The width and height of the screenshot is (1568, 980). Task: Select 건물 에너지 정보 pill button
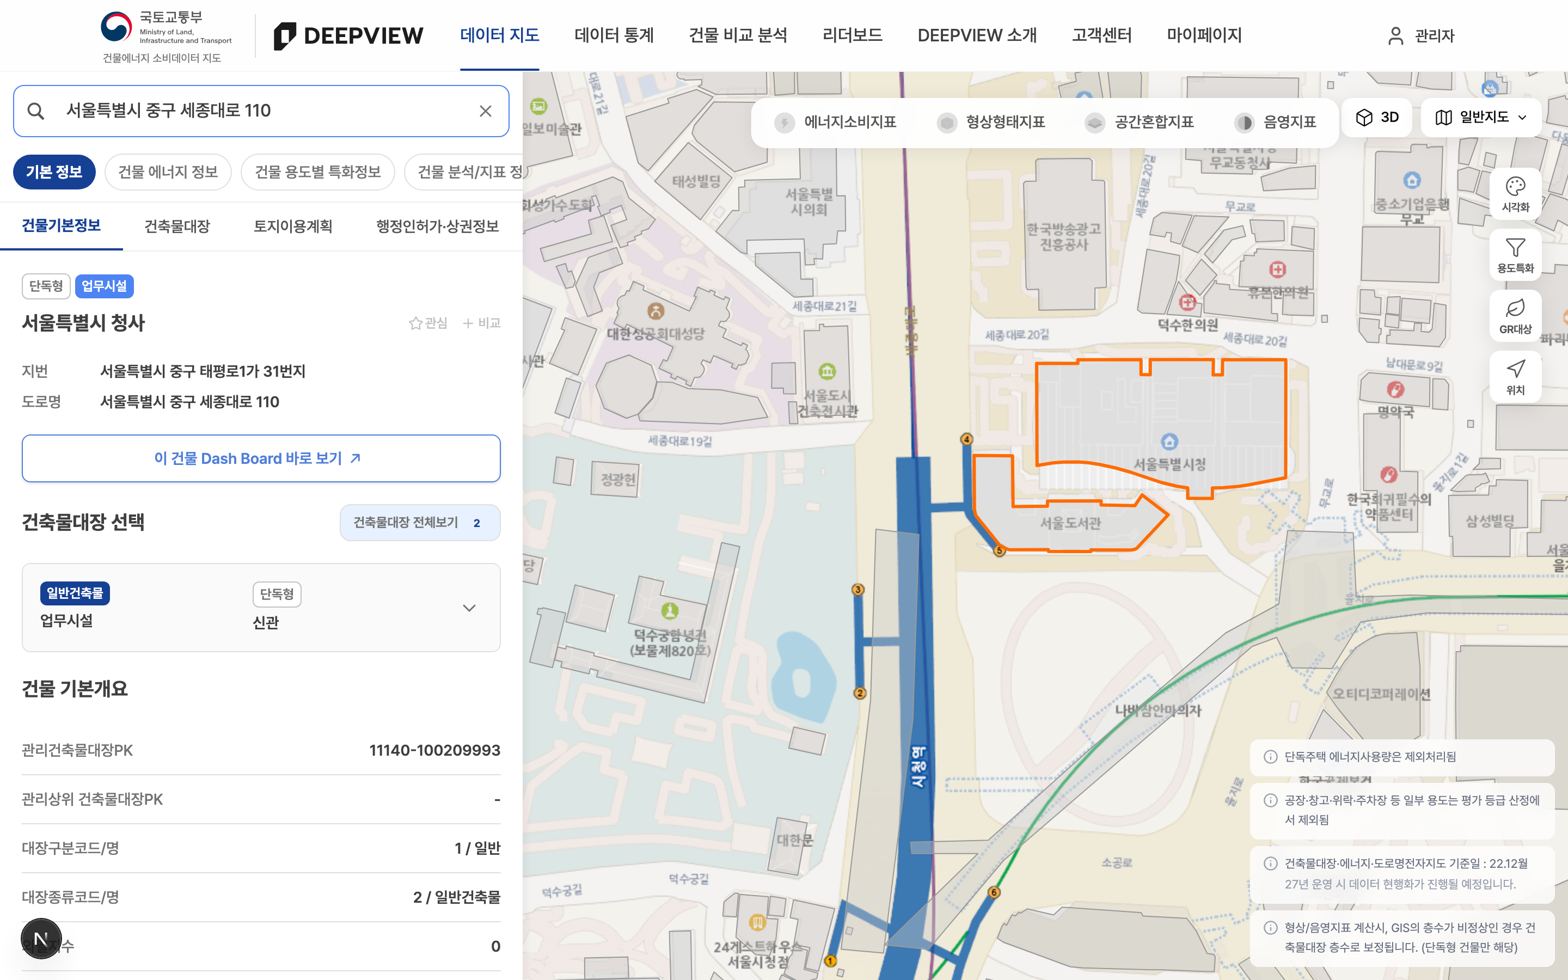click(168, 171)
